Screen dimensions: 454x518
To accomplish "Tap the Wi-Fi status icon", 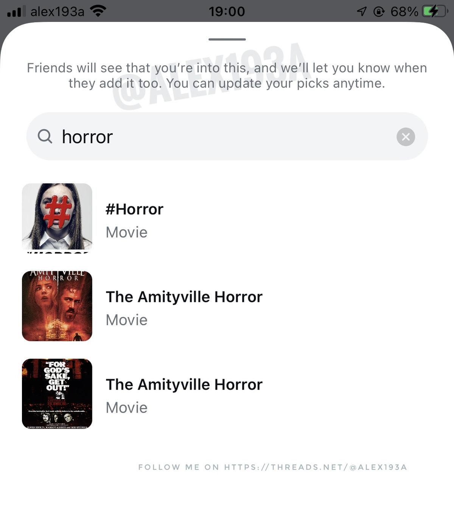I will tap(98, 11).
